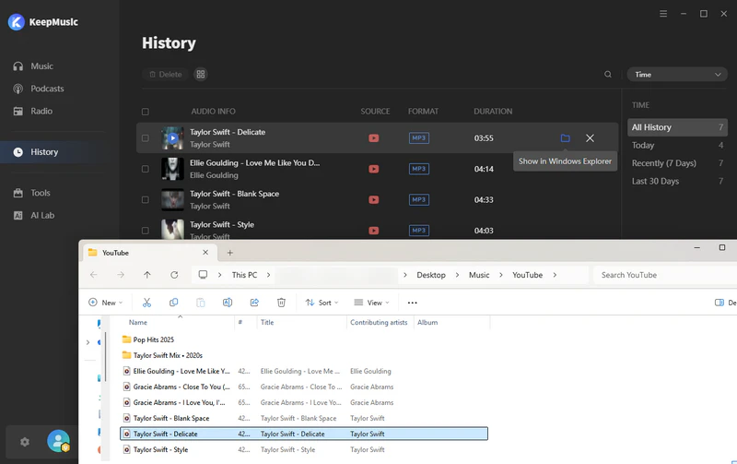Open the Time sort dropdown
This screenshot has height=464, width=737.
tap(676, 75)
